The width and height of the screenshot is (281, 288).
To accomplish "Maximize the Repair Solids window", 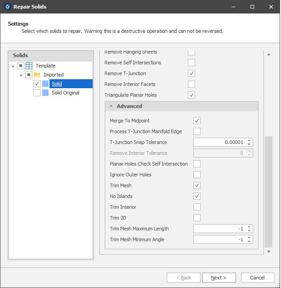I will (x=252, y=7).
